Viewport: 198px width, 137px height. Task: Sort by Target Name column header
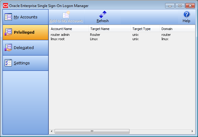pos(110,29)
